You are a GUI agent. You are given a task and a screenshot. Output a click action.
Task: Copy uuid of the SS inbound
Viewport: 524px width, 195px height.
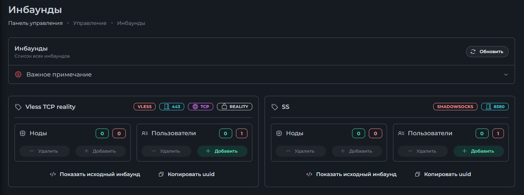pos(443,174)
